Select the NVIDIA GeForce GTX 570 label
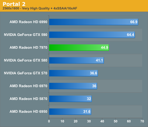148x127 pixels. pyautogui.click(x=26, y=73)
